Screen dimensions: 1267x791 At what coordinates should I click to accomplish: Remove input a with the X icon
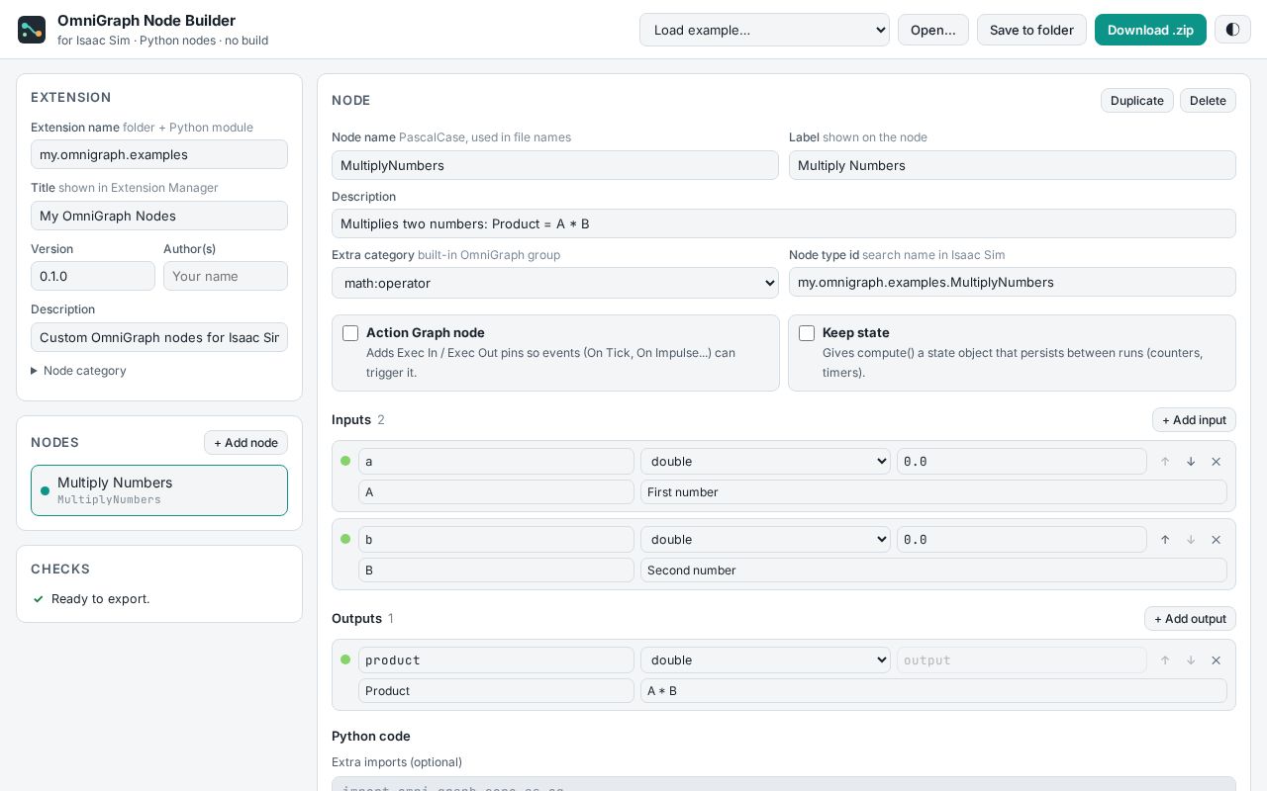pos(1217,462)
